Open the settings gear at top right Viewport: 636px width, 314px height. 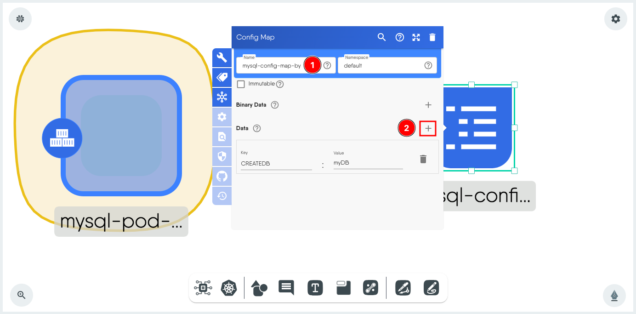pos(615,19)
